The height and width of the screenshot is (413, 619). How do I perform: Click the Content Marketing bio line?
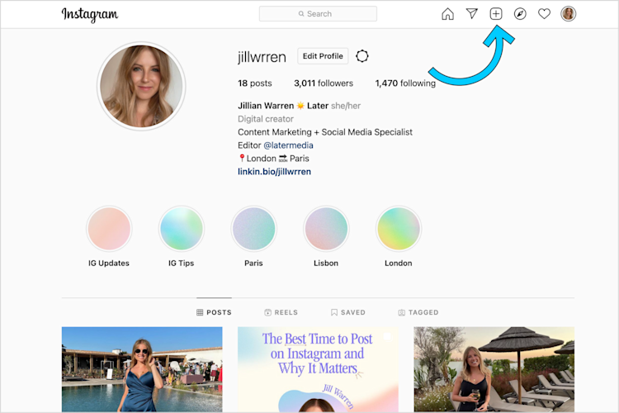[x=325, y=132]
